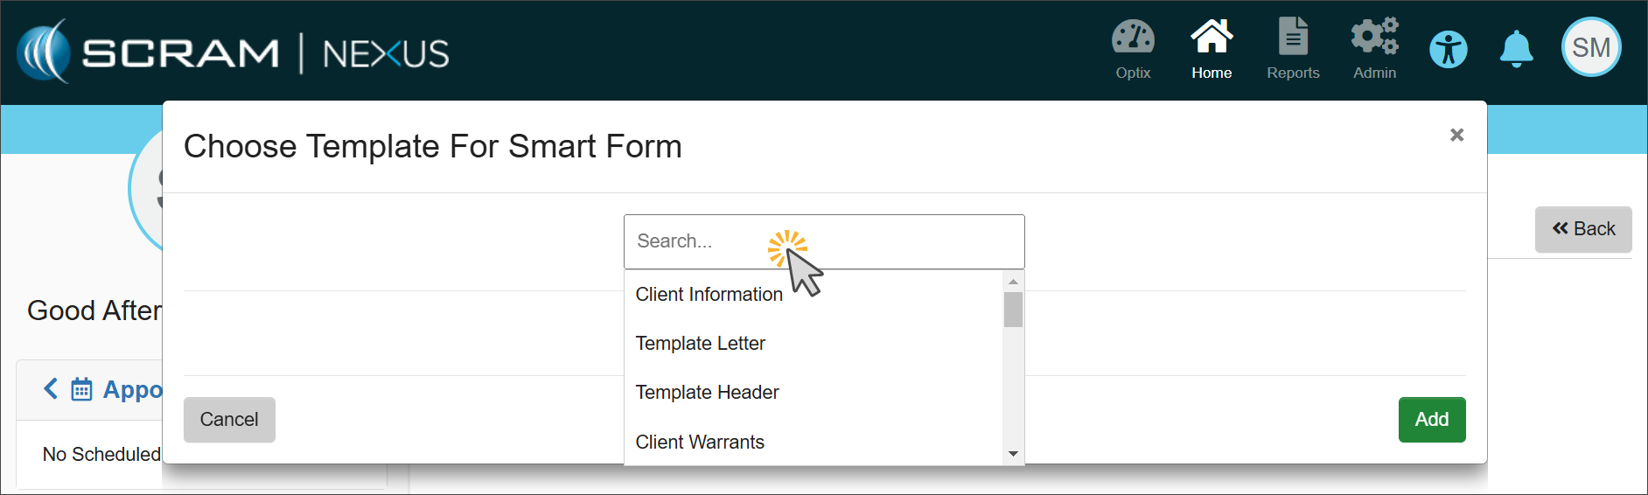Click the template list's scroll-up arrow
1648x495 pixels.
pos(1013,282)
